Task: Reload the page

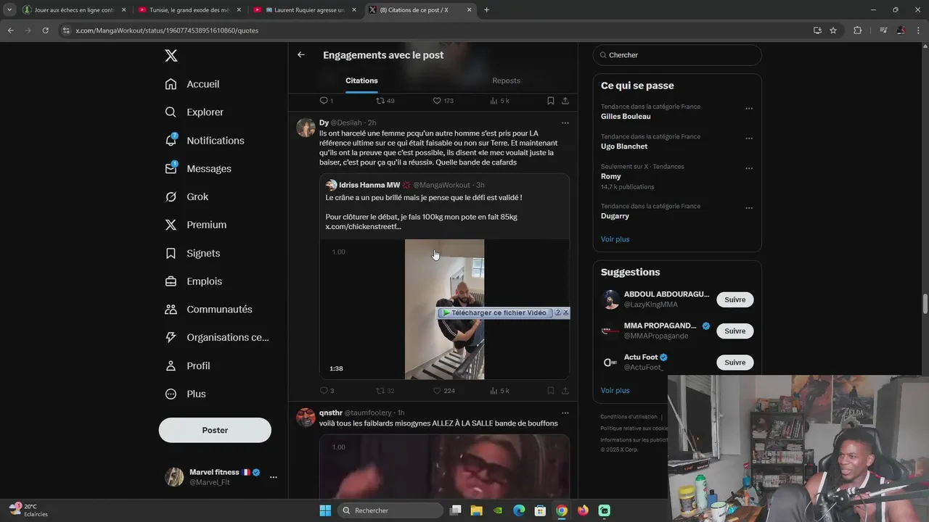Action: (x=45, y=30)
